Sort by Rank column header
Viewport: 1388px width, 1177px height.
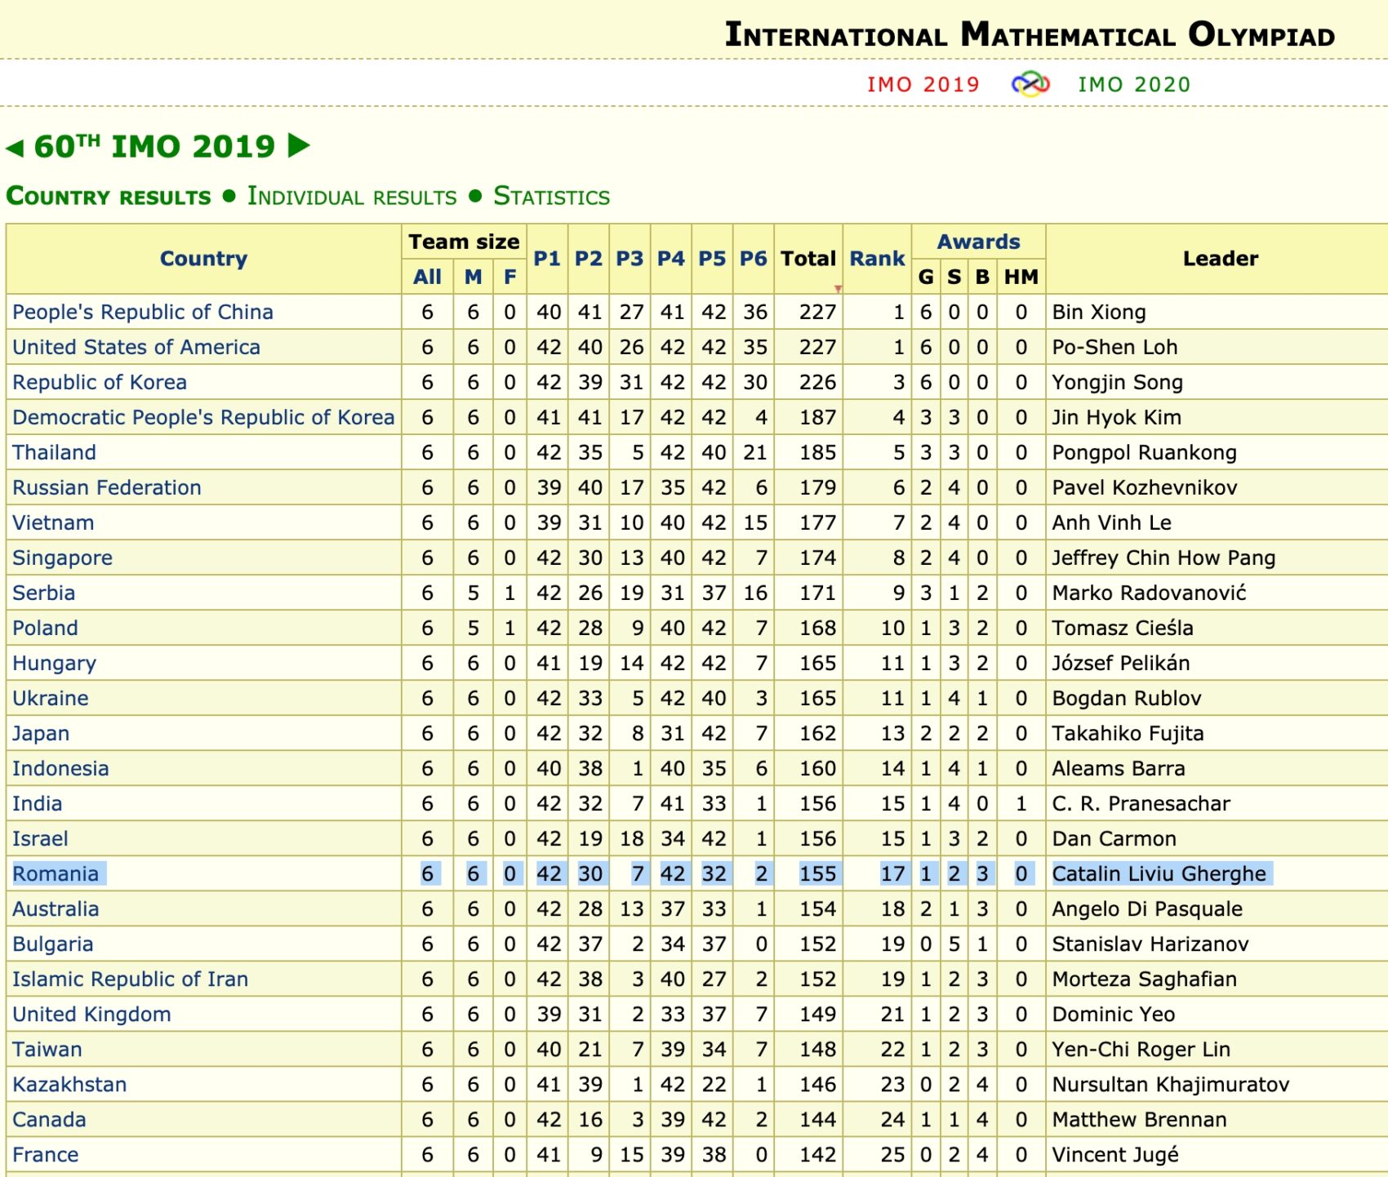(x=877, y=259)
